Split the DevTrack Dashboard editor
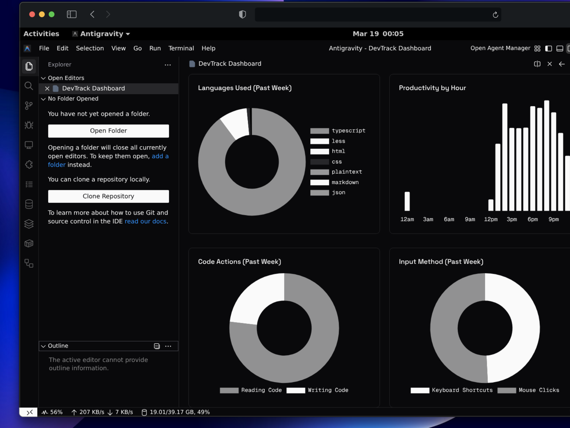 tap(537, 64)
